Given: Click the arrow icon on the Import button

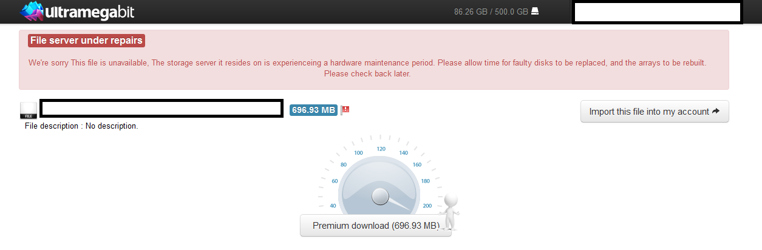Looking at the screenshot, I should (716, 111).
